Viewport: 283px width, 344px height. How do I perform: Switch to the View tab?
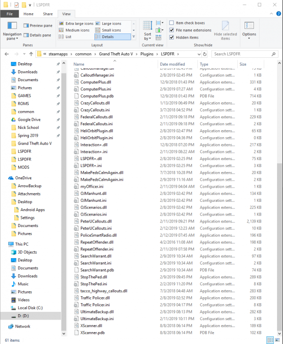coord(66,14)
